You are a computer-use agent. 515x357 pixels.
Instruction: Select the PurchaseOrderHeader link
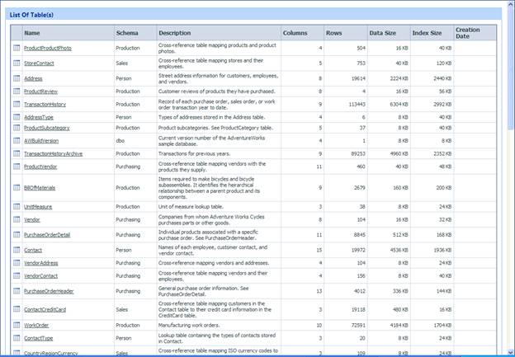49,291
